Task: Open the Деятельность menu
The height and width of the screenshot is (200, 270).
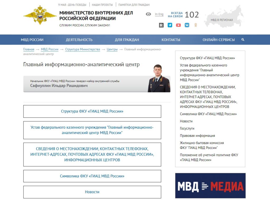Action: (79, 40)
